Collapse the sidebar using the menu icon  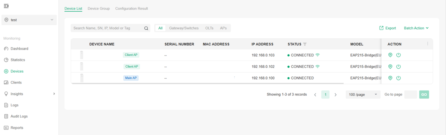click(x=6, y=6)
